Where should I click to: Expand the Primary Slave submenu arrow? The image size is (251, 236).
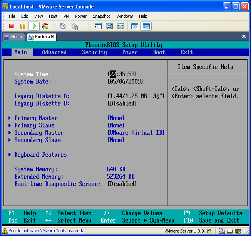[10, 125]
